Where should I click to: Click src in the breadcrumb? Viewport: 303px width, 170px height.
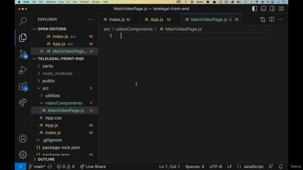tap(107, 29)
